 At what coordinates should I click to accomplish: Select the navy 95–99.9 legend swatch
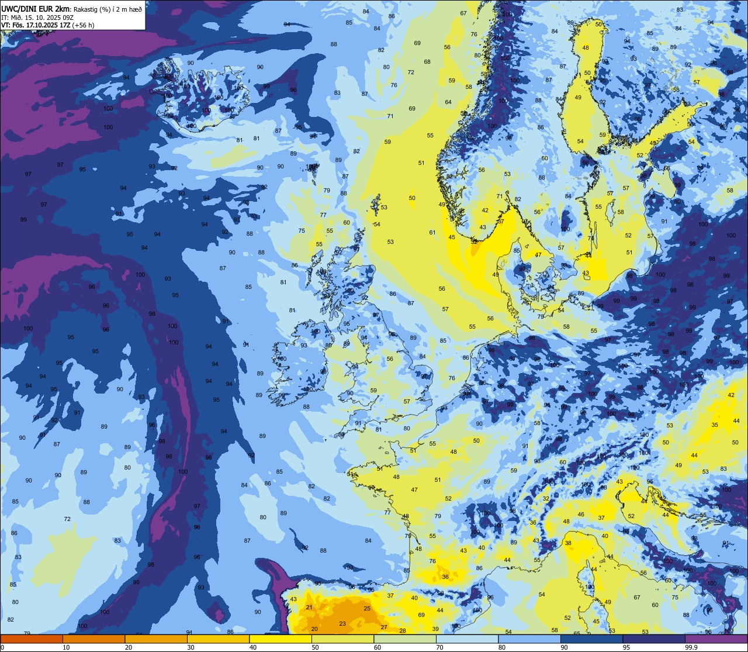pyautogui.click(x=654, y=639)
